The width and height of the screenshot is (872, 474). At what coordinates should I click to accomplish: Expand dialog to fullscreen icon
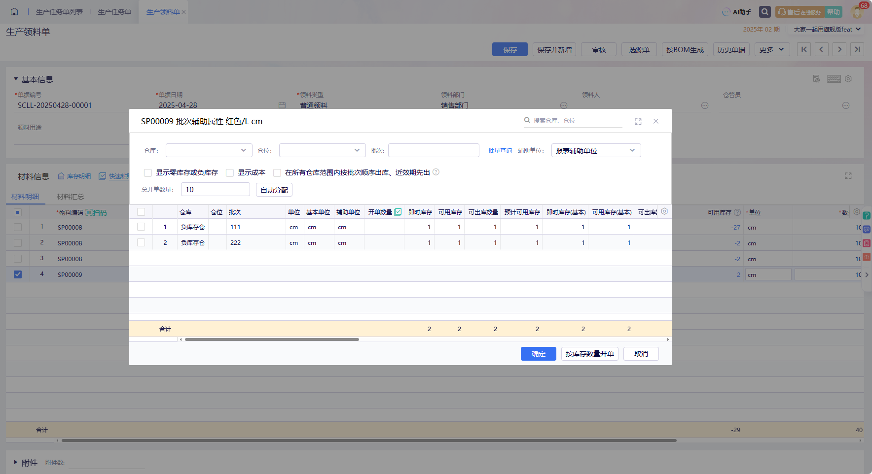pyautogui.click(x=638, y=121)
